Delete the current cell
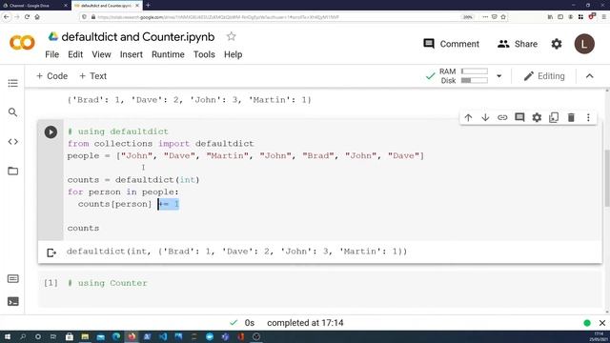The width and height of the screenshot is (610, 343). [x=571, y=117]
